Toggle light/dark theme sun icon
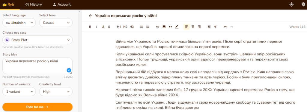 click(291, 4)
